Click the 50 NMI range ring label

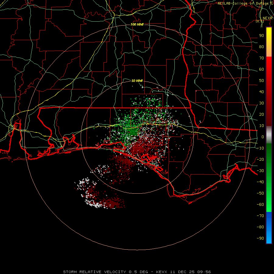[137, 81]
